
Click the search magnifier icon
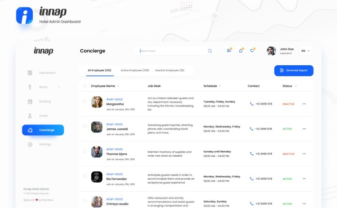[x=210, y=51]
